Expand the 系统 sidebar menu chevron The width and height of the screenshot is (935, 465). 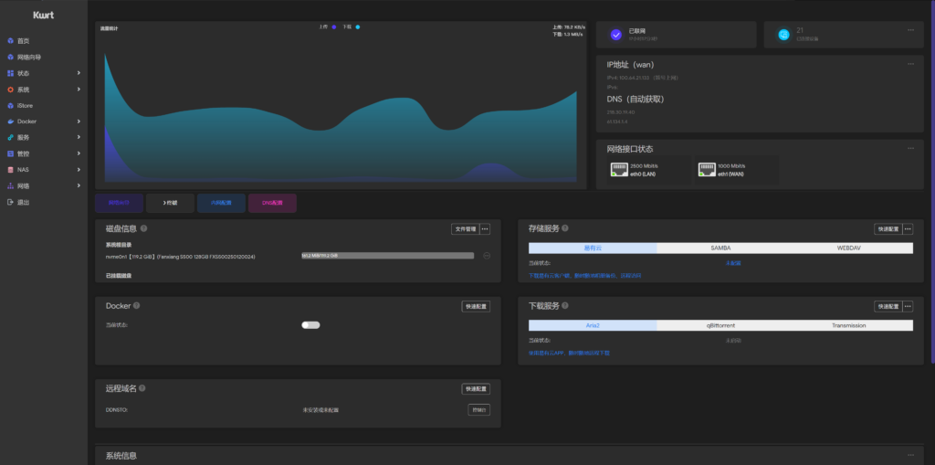click(79, 89)
